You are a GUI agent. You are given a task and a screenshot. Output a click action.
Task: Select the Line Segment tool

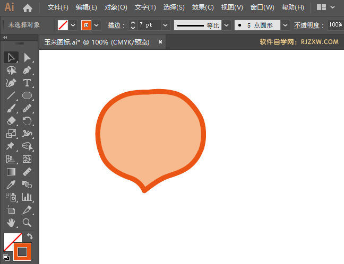(x=11, y=95)
